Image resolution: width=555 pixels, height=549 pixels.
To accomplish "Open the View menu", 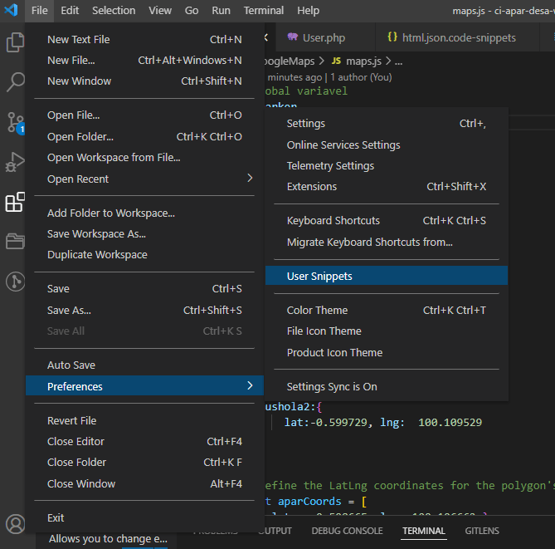I will pyautogui.click(x=160, y=11).
